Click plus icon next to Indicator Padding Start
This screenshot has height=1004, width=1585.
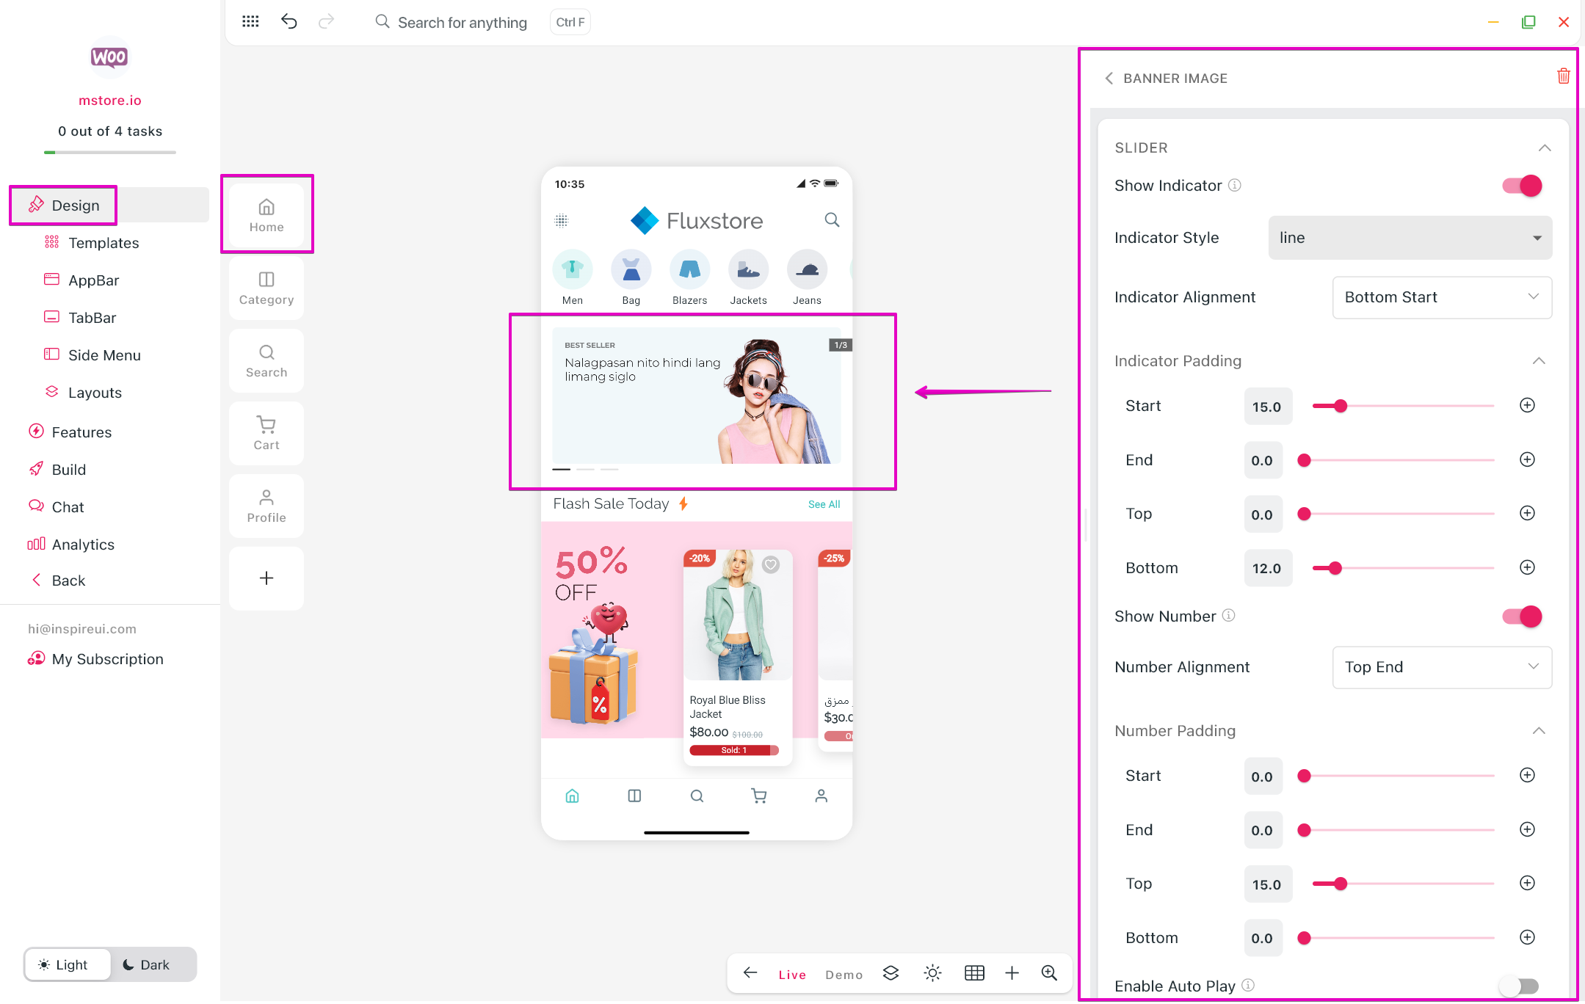click(x=1527, y=405)
